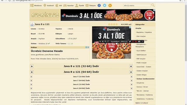
Task: Click the Java 8 u 121 (64-bit) İndir link
Action: click(x=81, y=72)
